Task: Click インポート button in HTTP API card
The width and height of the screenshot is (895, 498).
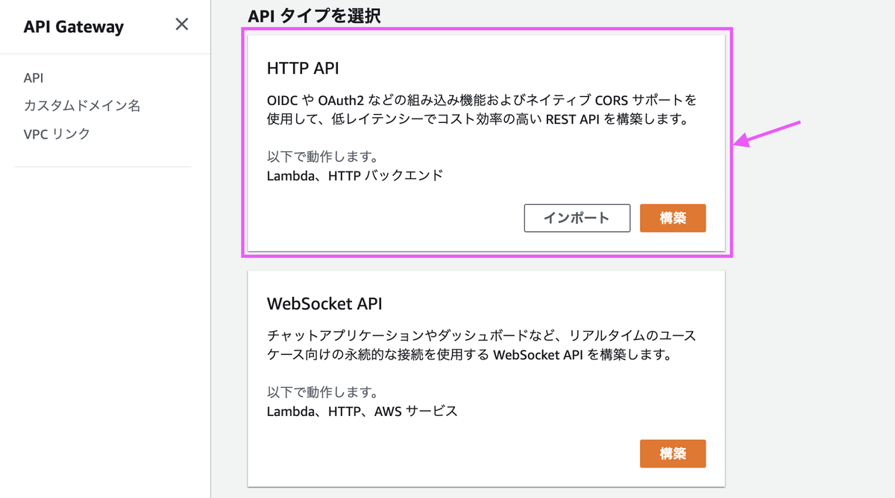Action: (x=577, y=218)
